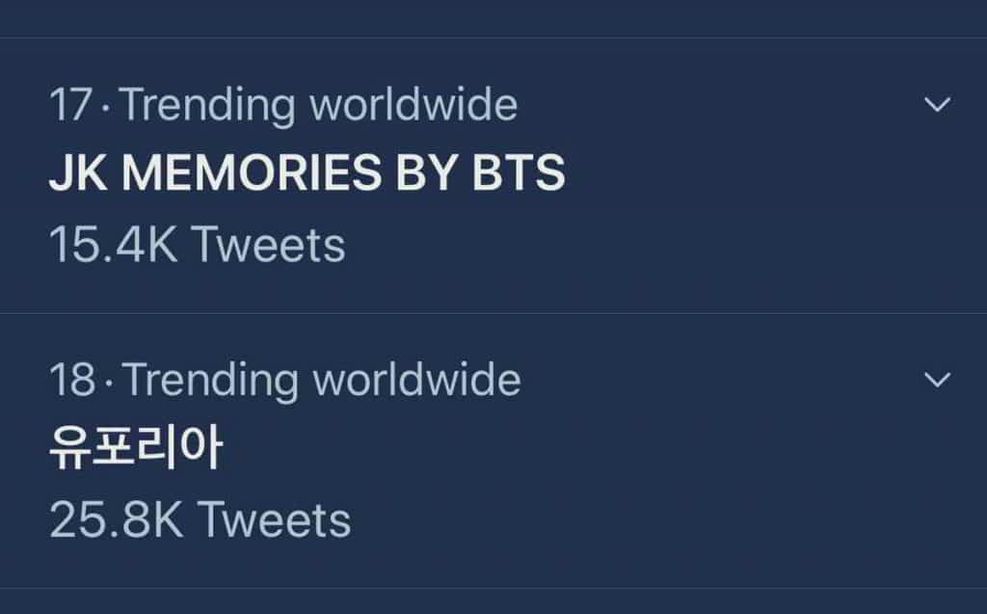Expand the options arrow on trend 18
Image resolution: width=987 pixels, height=614 pixels.
(937, 380)
